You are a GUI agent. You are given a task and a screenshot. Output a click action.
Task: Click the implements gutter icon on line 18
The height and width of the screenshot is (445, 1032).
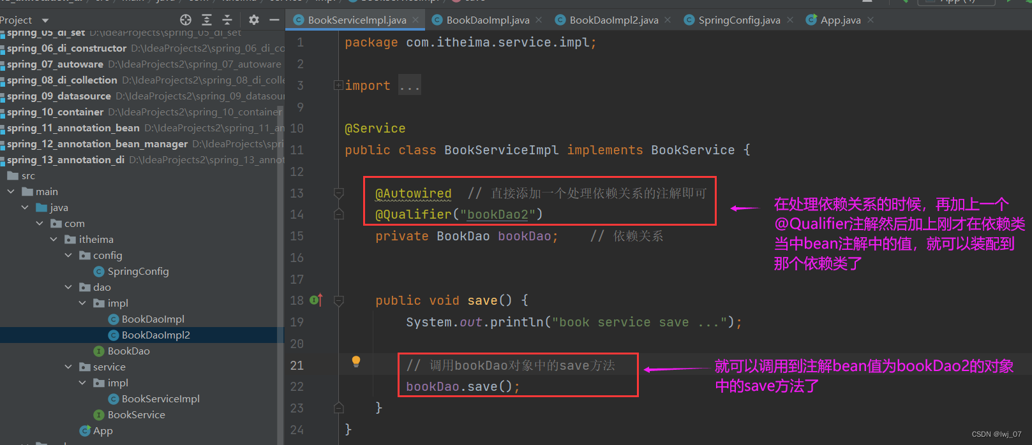pyautogui.click(x=316, y=300)
